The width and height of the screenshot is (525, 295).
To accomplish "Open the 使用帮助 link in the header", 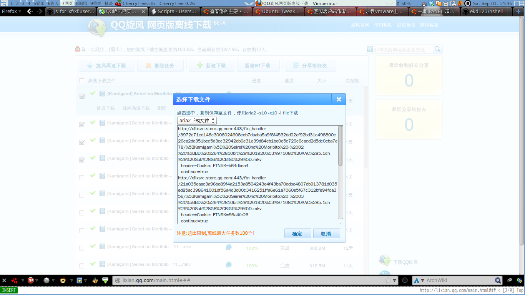I will coord(383,25).
